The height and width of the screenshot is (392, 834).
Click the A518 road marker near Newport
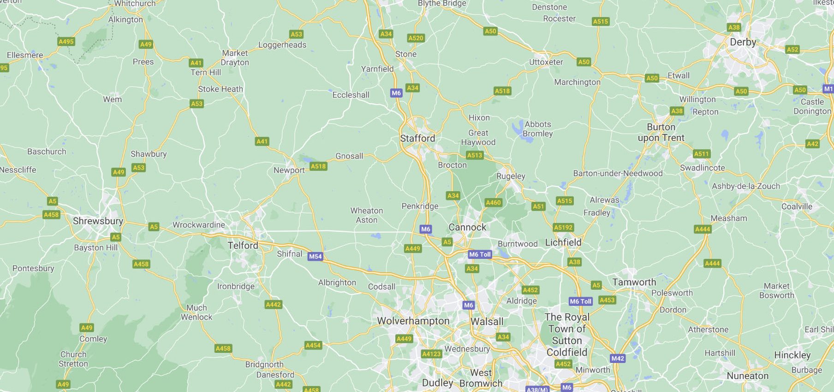pos(318,166)
